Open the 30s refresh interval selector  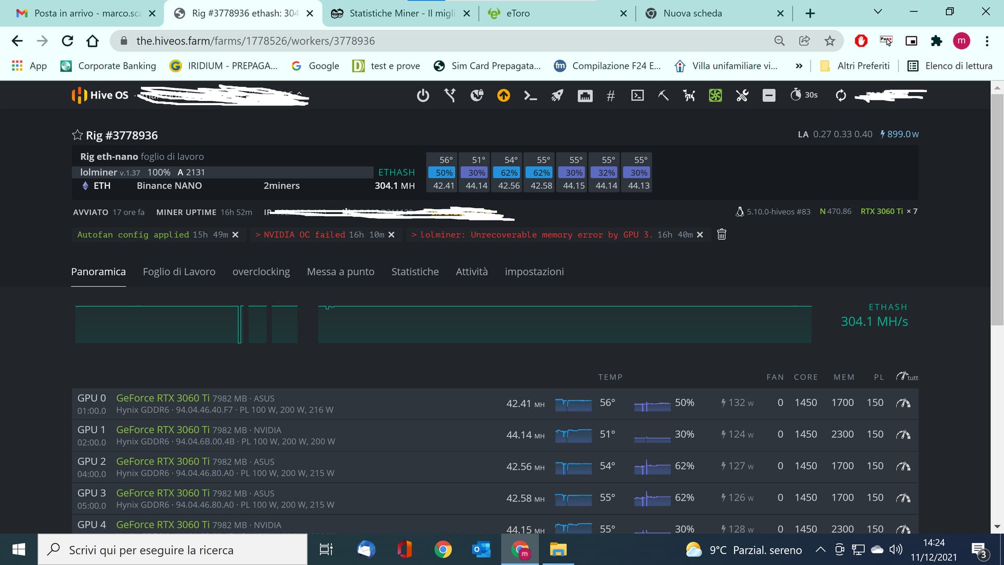(804, 95)
